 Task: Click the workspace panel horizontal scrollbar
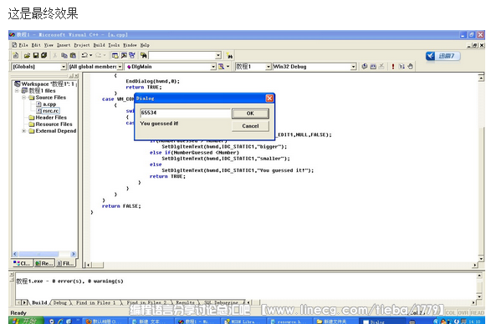[44, 254]
